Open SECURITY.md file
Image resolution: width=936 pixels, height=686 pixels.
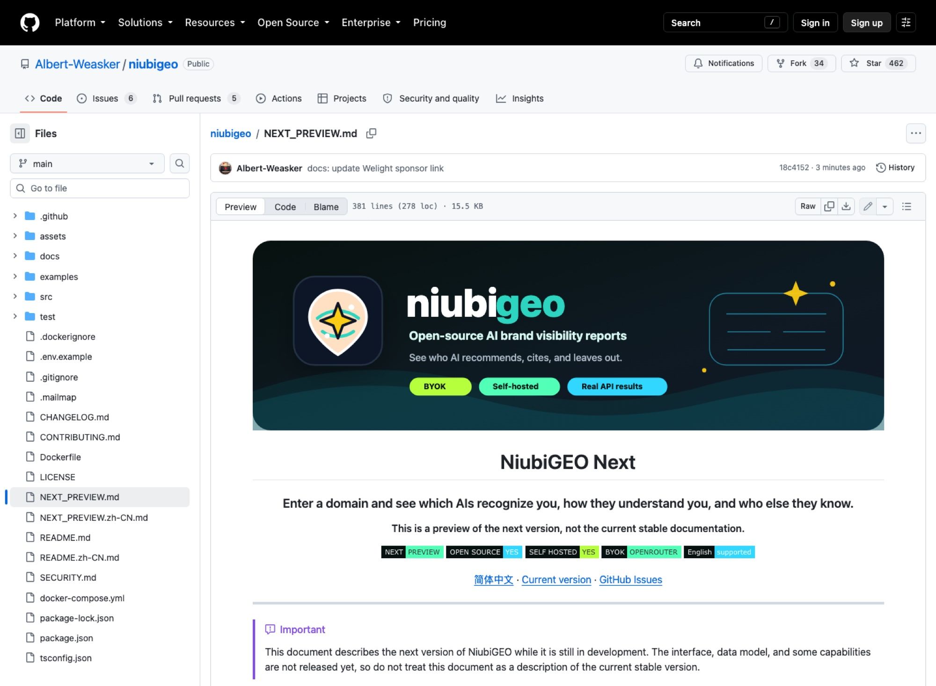click(x=68, y=577)
